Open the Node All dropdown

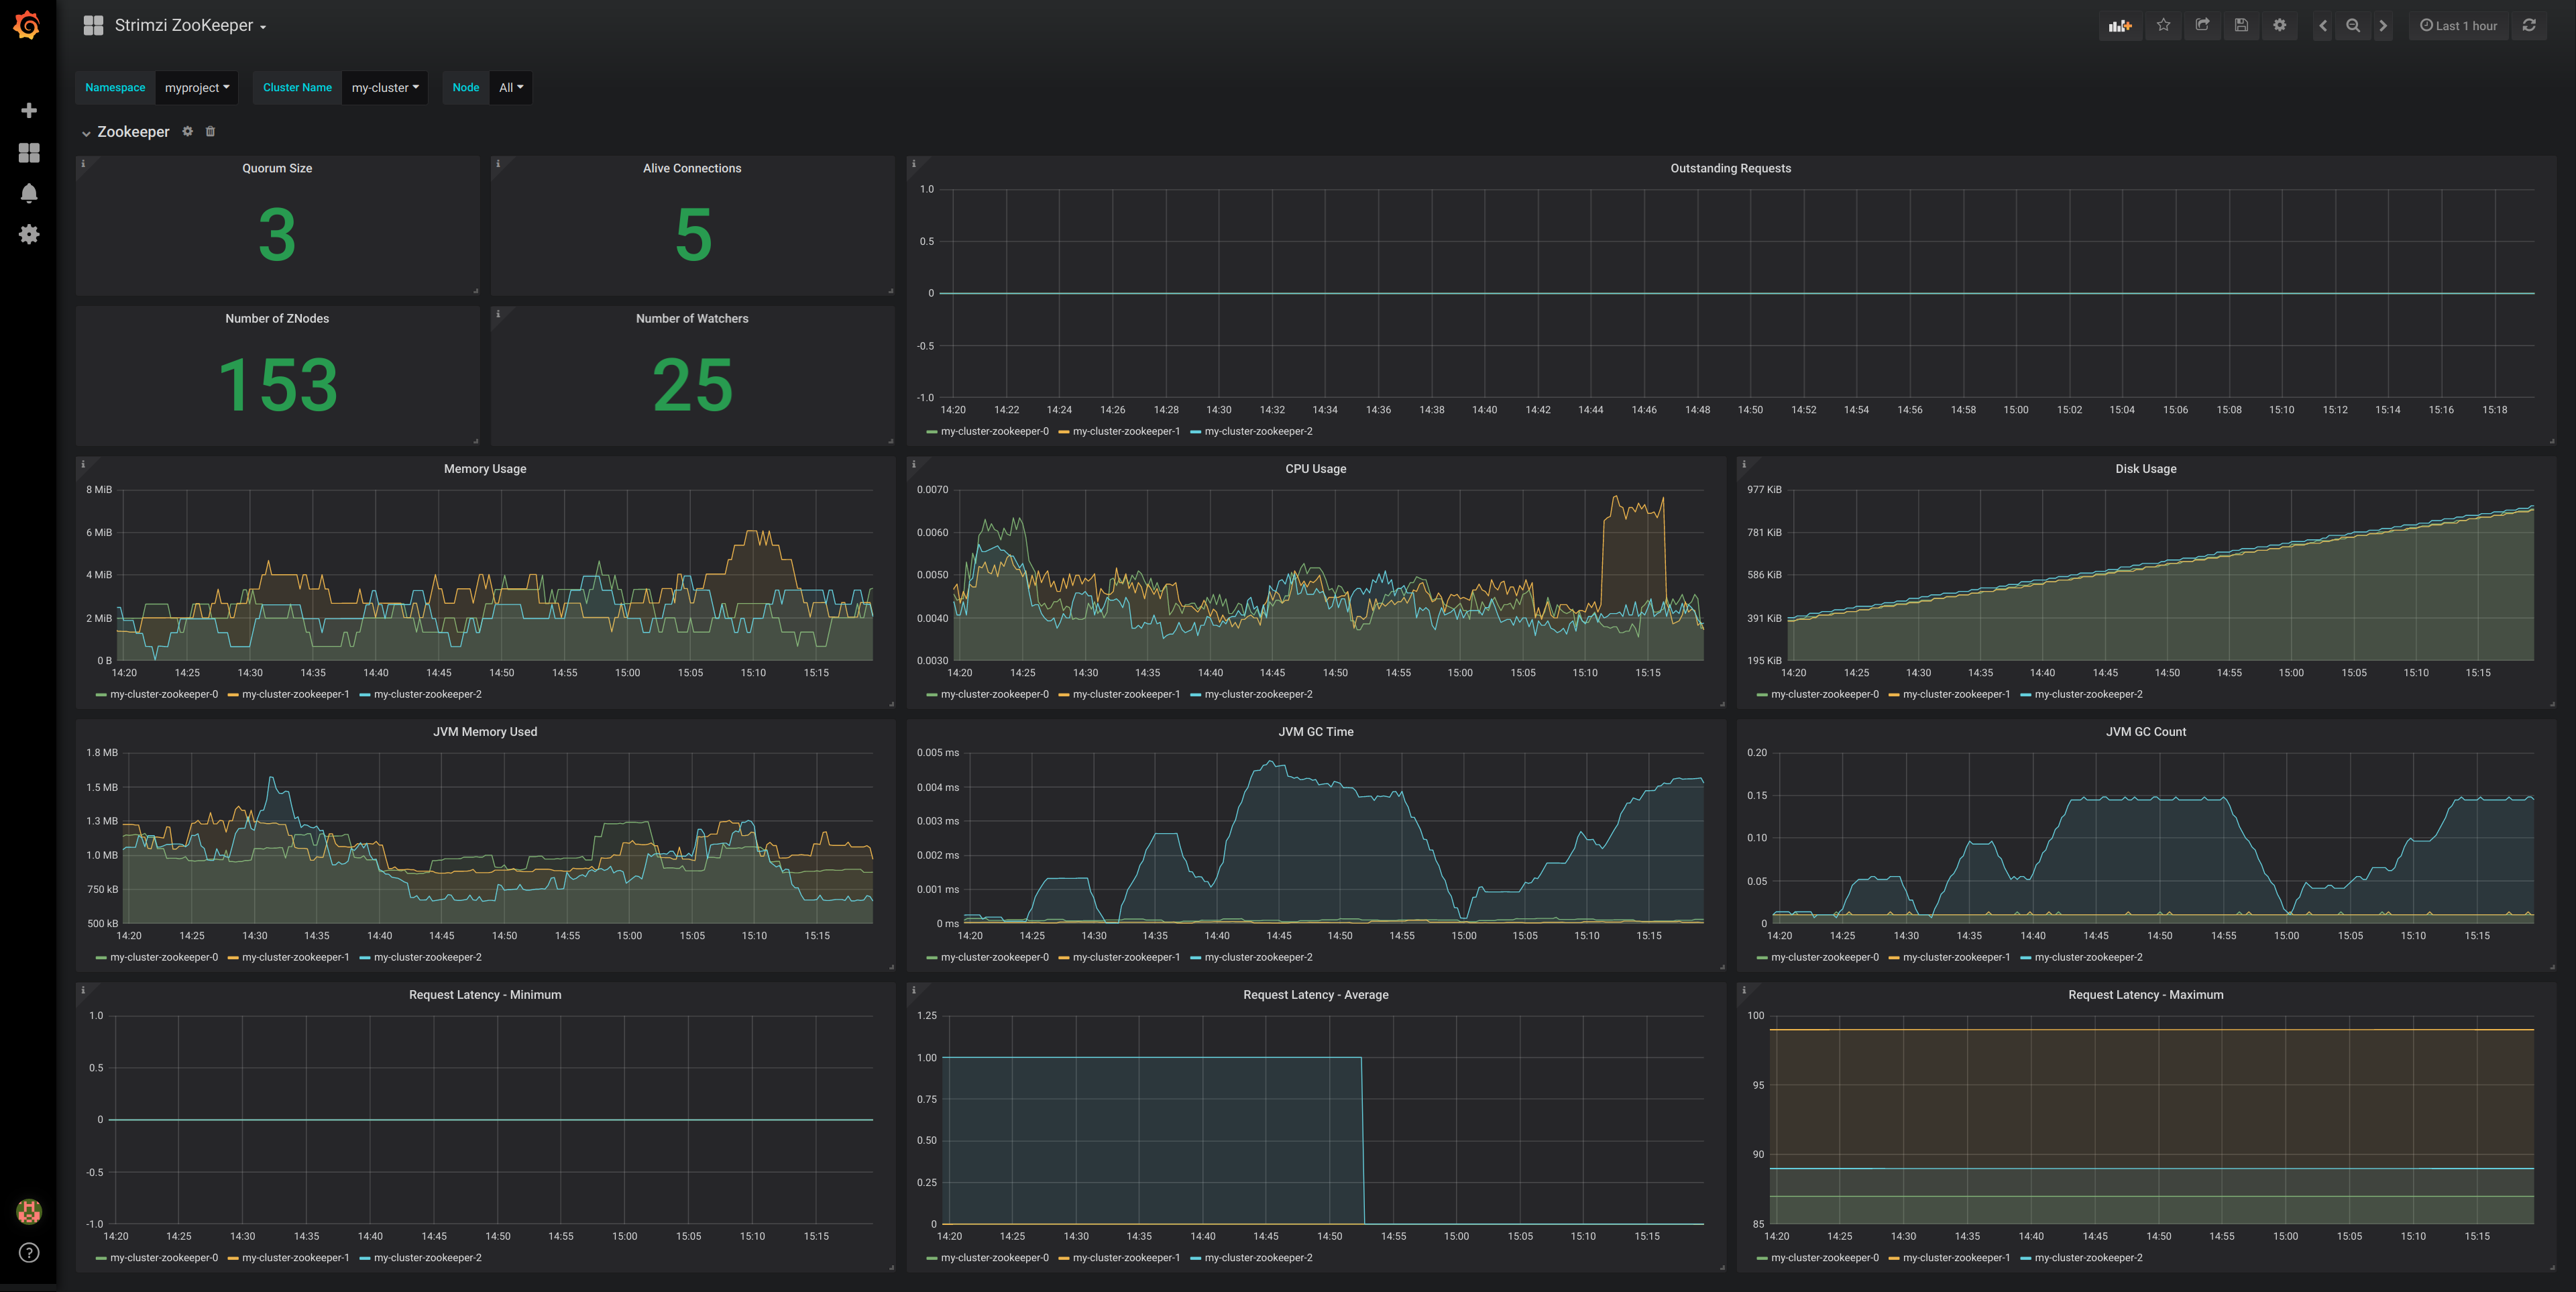click(511, 88)
